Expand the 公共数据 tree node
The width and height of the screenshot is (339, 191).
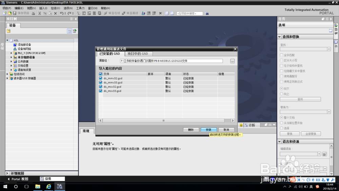(11, 61)
